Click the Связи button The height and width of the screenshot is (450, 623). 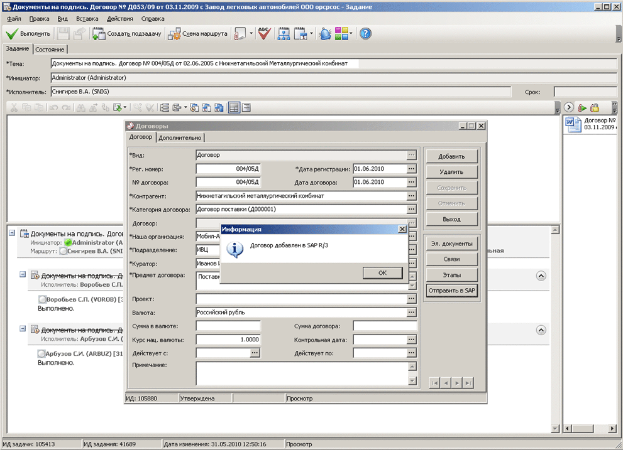tap(451, 259)
